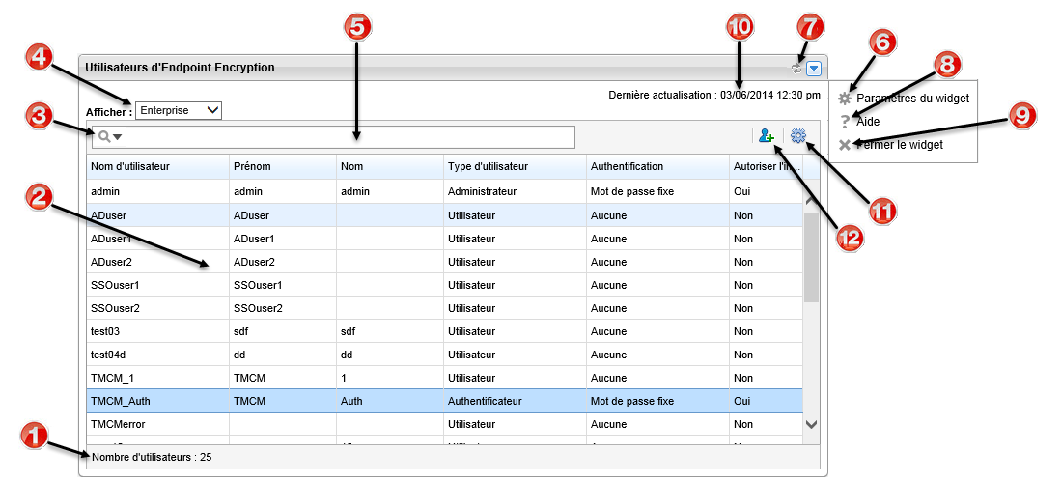Viewport: 1062px width, 483px height.
Task: Select Fermer le widget option
Action: coord(899,145)
